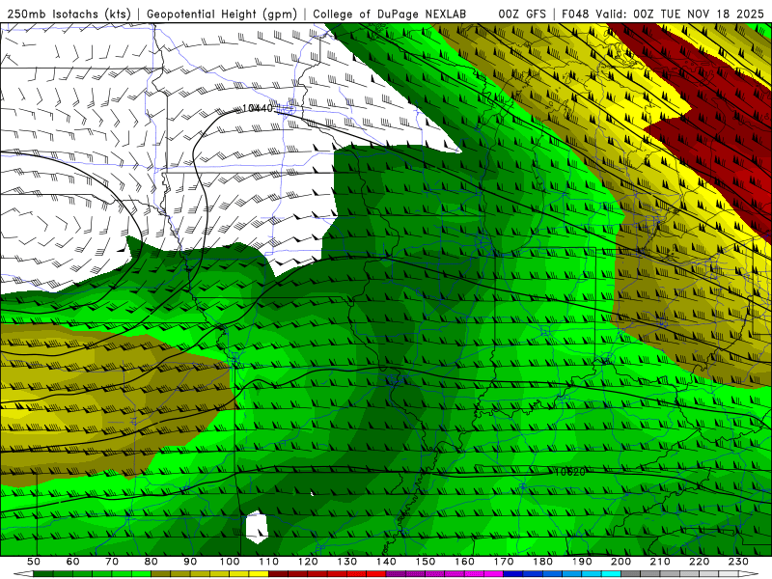Click the 90 value on the color scale

[190, 562]
